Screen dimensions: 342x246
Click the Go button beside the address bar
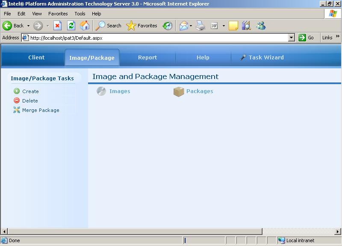(x=307, y=38)
